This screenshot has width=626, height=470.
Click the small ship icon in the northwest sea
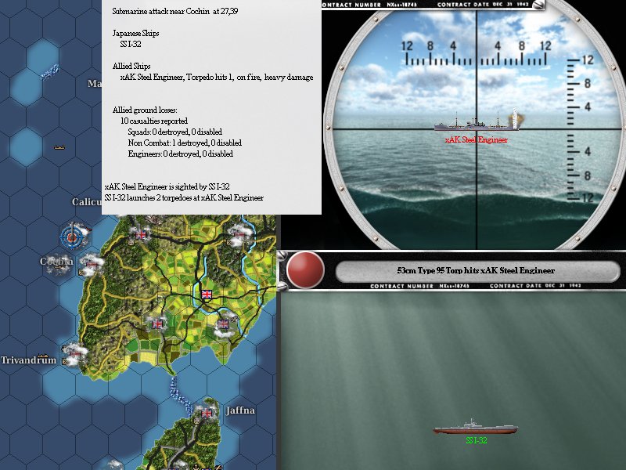point(59,147)
